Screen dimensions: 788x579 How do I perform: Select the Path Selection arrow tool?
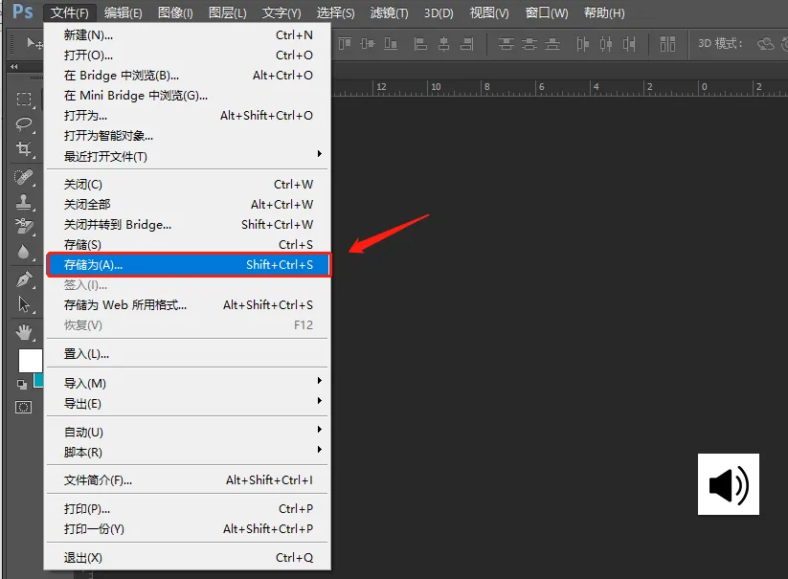(24, 304)
